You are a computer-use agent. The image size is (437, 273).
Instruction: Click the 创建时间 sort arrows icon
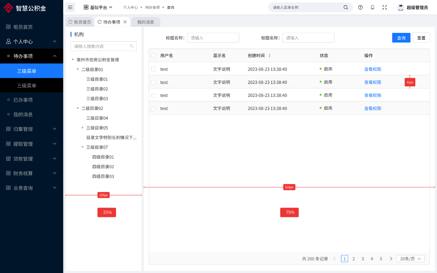[269, 56]
